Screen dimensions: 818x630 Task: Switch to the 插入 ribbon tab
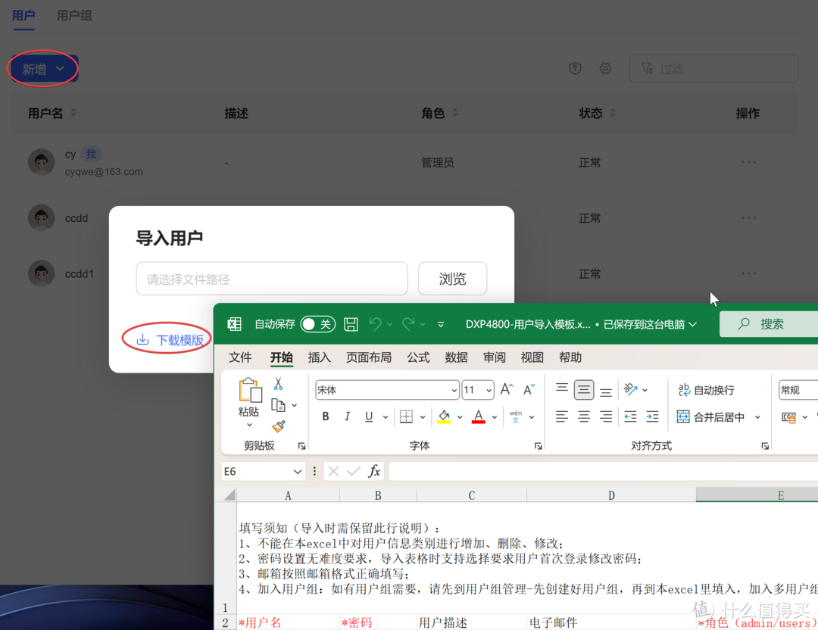point(320,357)
